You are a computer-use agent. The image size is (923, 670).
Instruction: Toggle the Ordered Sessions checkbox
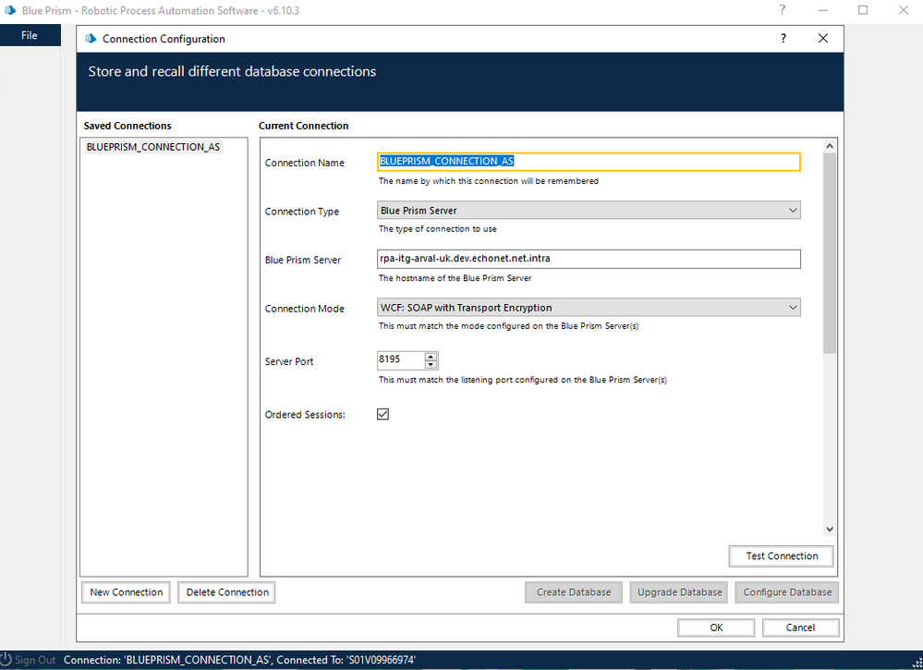[383, 414]
